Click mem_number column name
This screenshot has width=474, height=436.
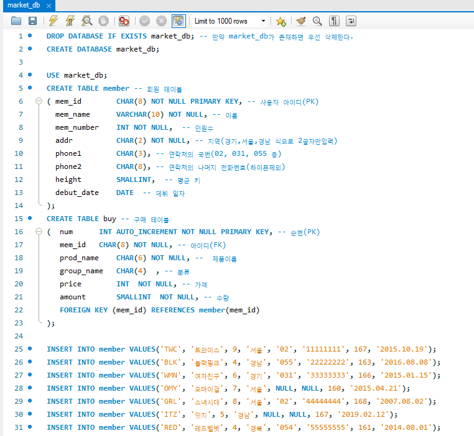tap(77, 127)
